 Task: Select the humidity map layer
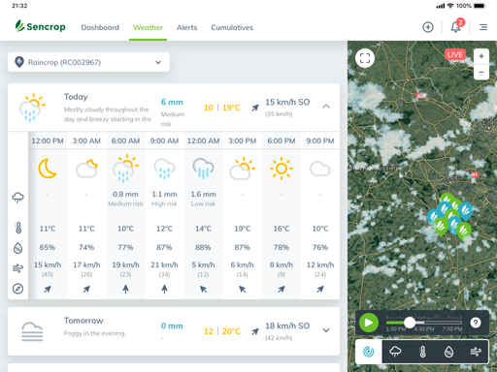tap(448, 352)
